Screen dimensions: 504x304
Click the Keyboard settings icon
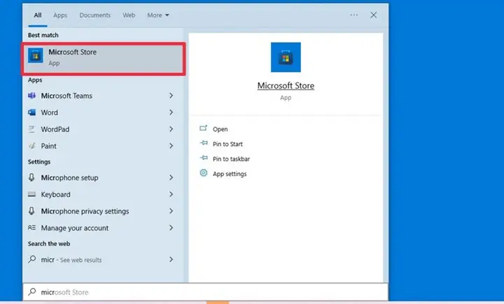[x=31, y=194]
